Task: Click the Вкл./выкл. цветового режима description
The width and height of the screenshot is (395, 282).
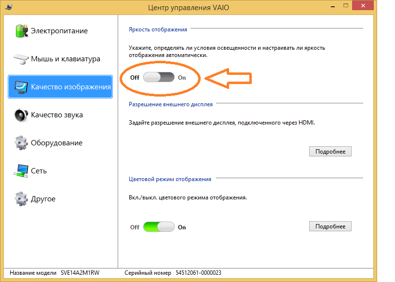Action: (188, 197)
